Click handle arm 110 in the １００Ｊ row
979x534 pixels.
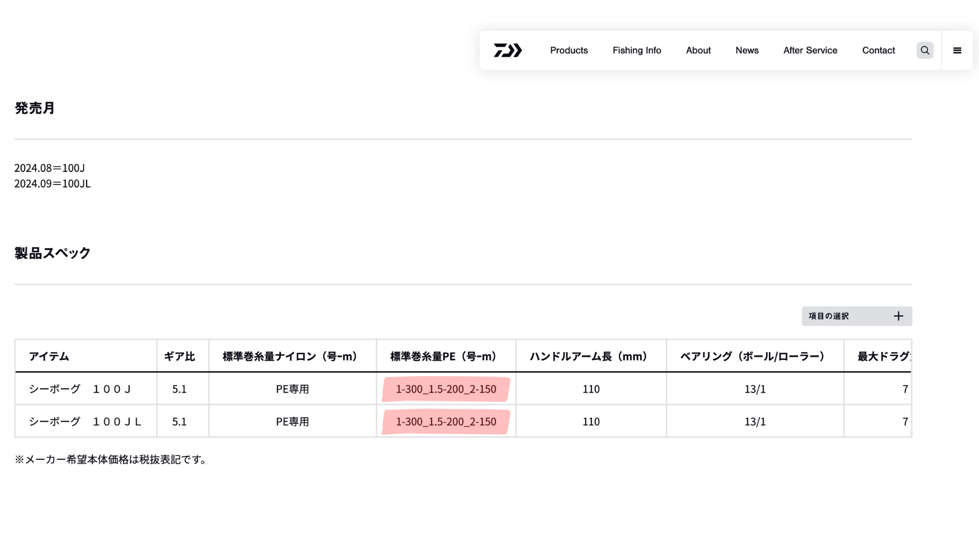click(591, 389)
